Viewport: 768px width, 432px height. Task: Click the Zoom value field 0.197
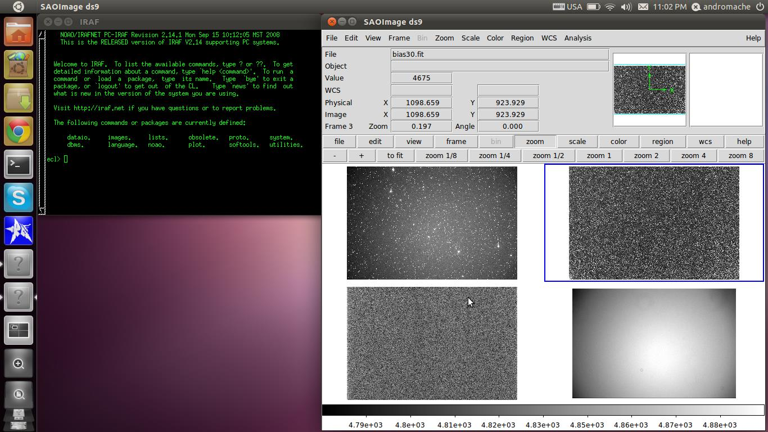coord(421,126)
